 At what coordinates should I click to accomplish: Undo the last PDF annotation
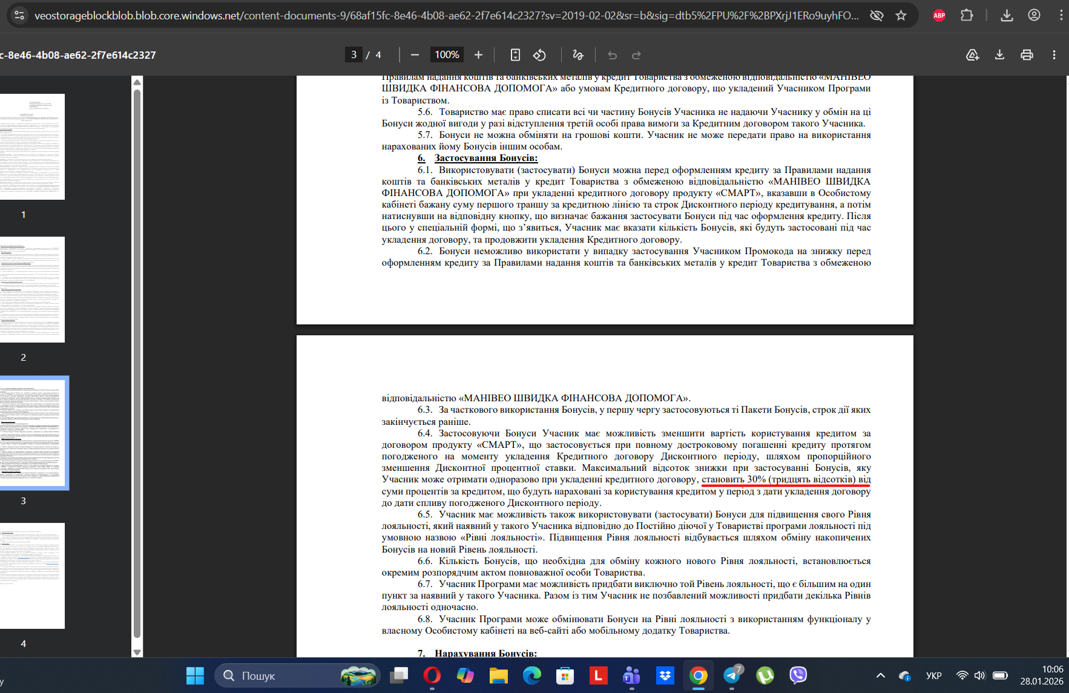point(612,55)
